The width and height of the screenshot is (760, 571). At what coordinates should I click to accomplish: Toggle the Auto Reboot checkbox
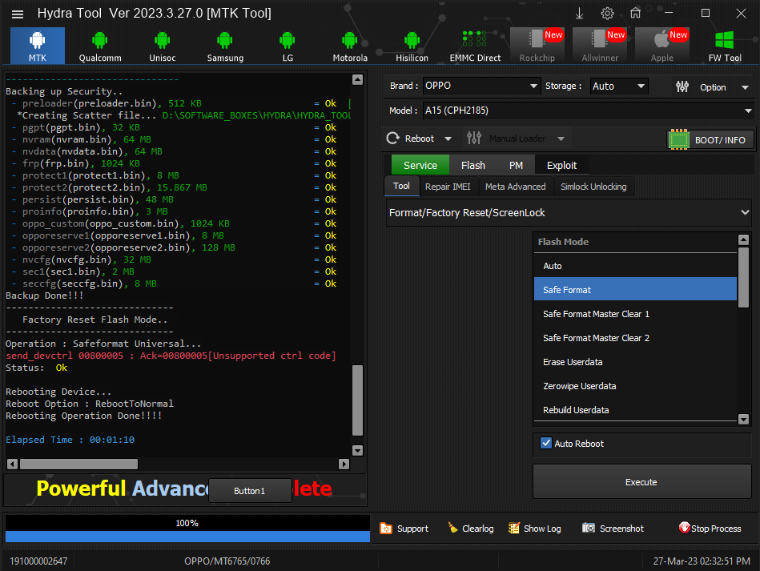tap(546, 443)
